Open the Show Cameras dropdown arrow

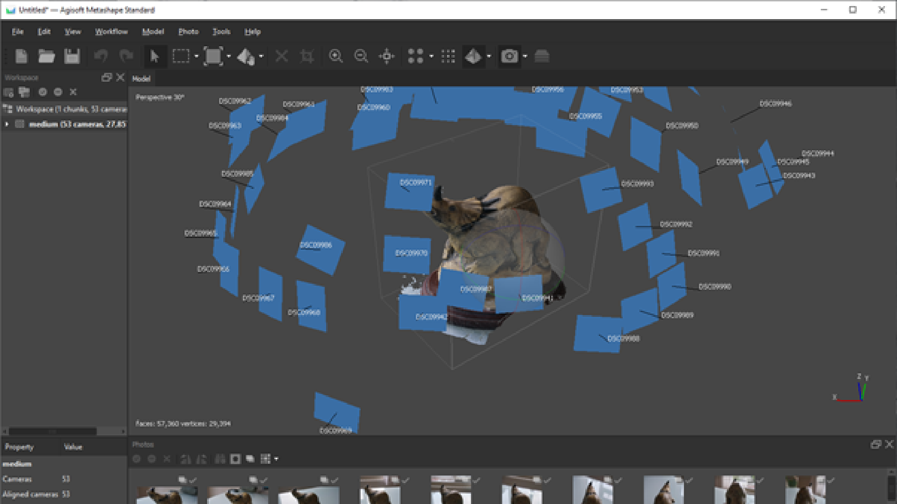point(525,56)
